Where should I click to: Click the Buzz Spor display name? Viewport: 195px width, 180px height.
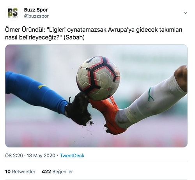tap(36, 10)
